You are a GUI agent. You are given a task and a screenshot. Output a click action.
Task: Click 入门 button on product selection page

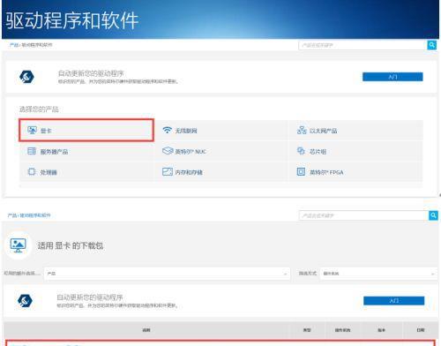(392, 77)
